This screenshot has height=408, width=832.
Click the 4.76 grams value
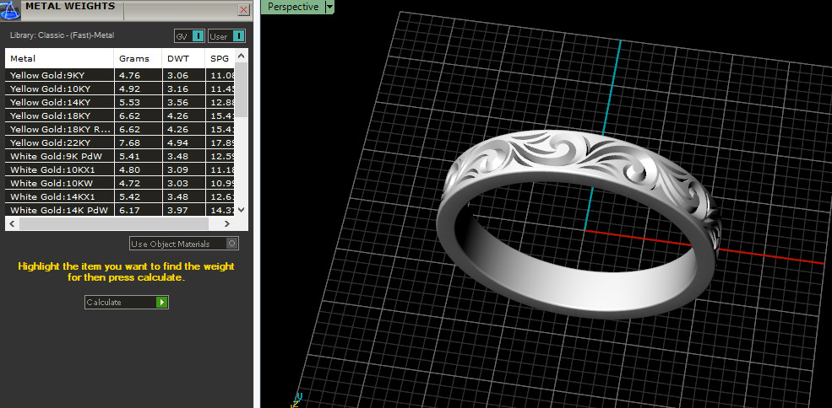(x=129, y=75)
